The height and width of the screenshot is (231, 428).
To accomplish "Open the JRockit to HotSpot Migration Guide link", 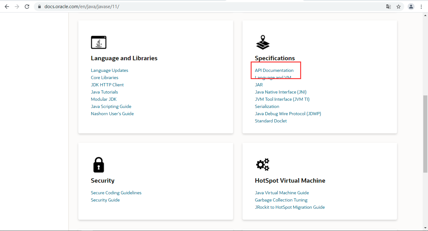I will pos(290,207).
